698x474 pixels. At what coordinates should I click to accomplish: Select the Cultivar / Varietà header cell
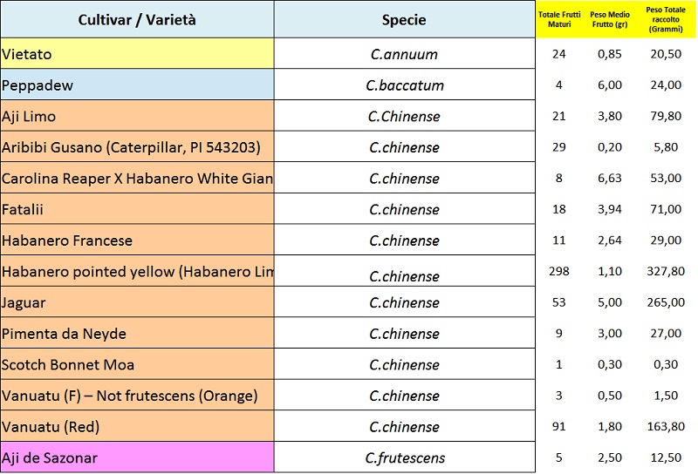pos(137,19)
